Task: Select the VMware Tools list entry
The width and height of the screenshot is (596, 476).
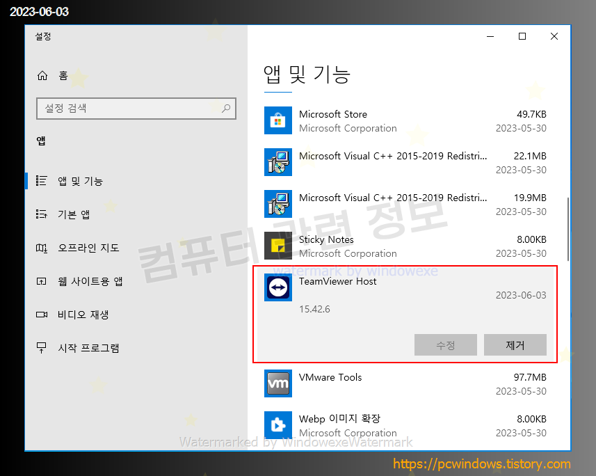Action: 405,383
